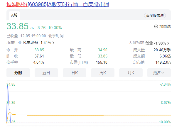Open 风电设备 -1.41% industry link

(x=37, y=43)
